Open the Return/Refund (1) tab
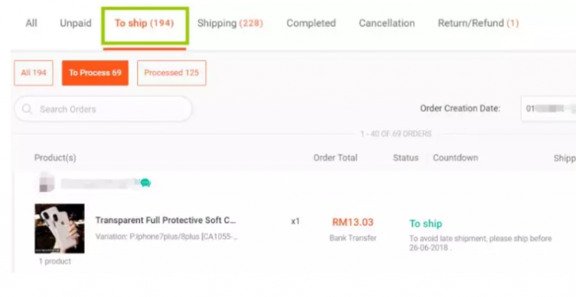 pyautogui.click(x=478, y=23)
